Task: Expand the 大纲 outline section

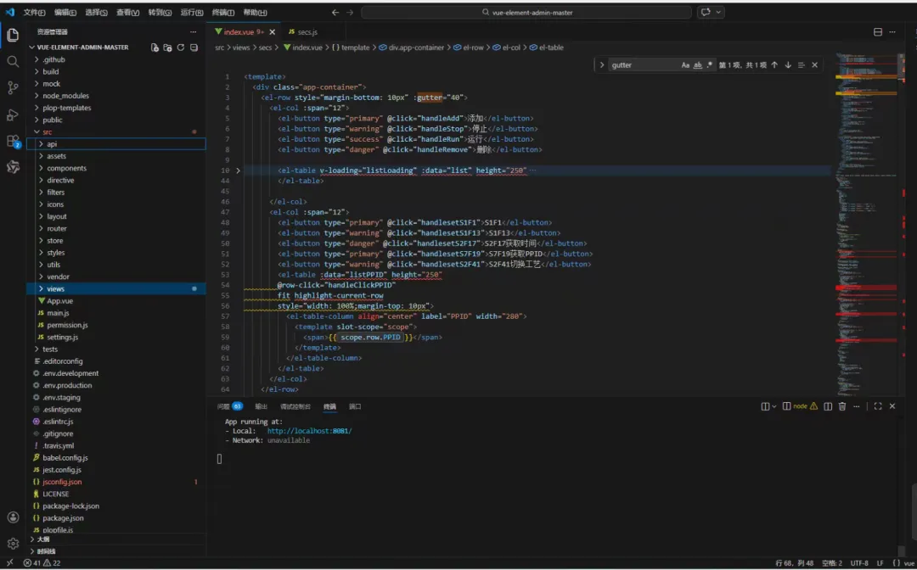Action: point(116,539)
